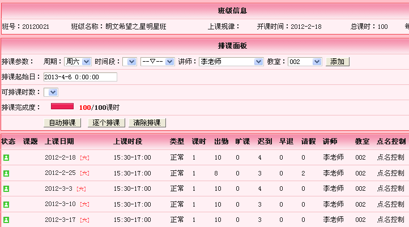This screenshot has width=409, height=227.
Task: Click the 请假 value 2 in 2012-2-25 row
Action: click(303, 173)
